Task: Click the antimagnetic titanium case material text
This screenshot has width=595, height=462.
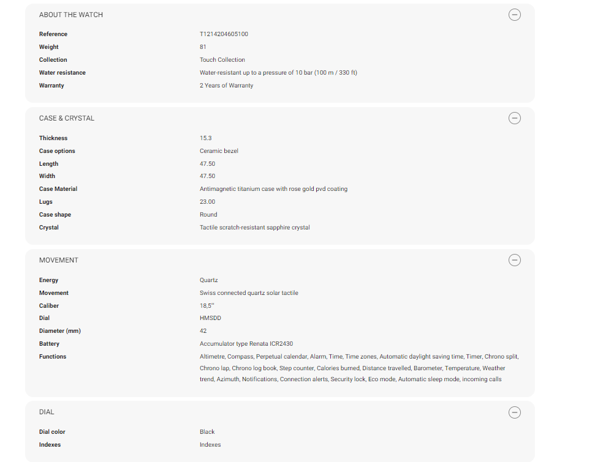Action: pyautogui.click(x=273, y=189)
